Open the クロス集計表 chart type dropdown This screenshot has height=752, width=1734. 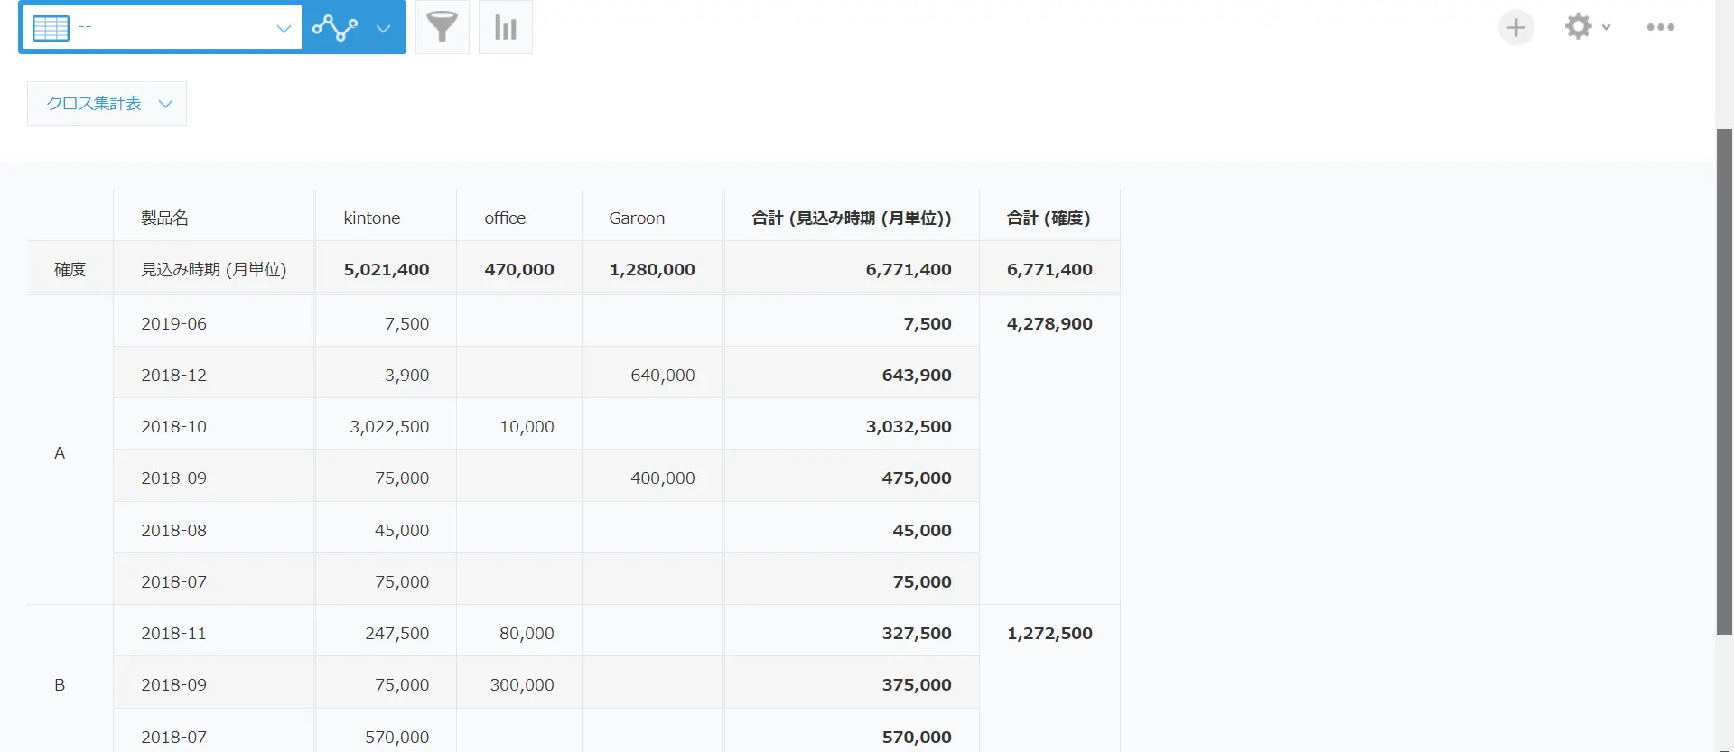(107, 104)
